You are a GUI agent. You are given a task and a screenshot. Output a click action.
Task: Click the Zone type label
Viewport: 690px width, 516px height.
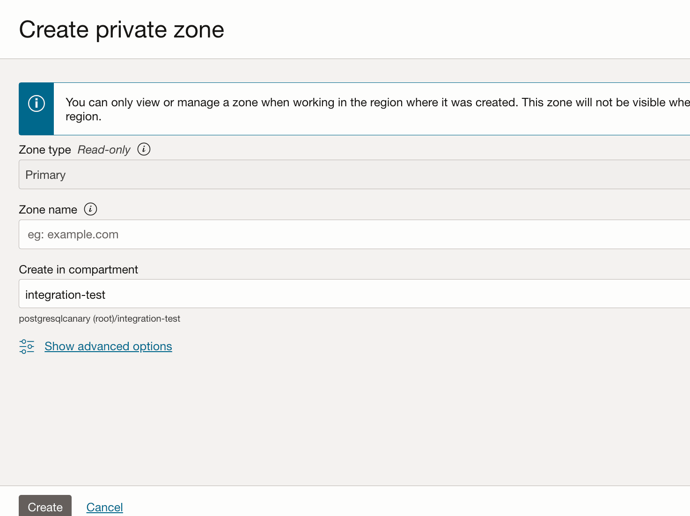45,150
